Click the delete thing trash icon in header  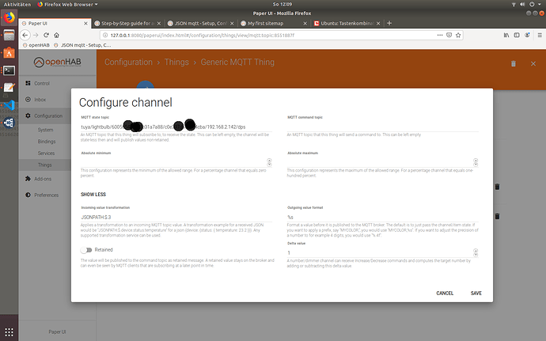tap(514, 64)
